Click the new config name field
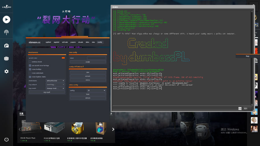This screenshot has height=146, width=260. click(x=96, y=58)
